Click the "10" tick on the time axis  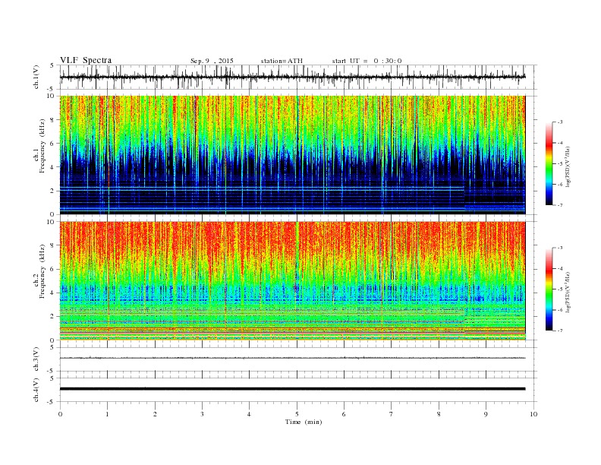(533, 414)
